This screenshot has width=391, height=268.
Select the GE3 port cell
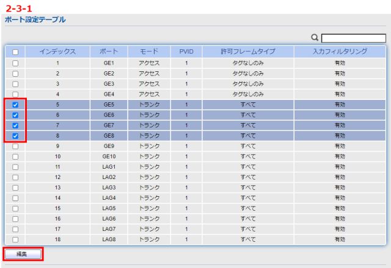109,84
